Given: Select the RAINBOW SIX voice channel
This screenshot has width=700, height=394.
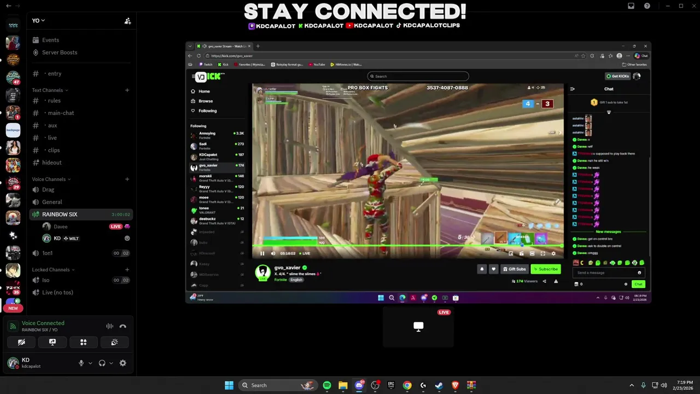Looking at the screenshot, I should (80, 215).
